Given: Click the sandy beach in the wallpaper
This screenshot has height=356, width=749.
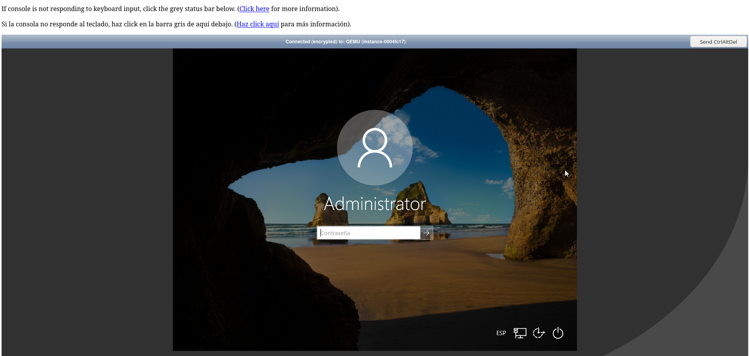Looking at the screenshot, I should 395,268.
